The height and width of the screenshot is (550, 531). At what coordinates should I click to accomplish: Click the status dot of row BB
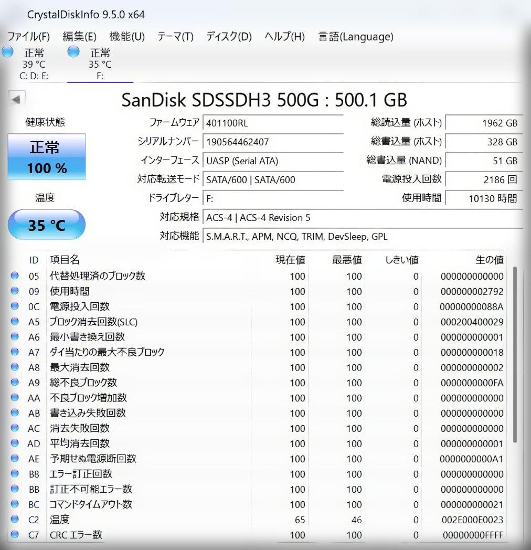tap(15, 489)
